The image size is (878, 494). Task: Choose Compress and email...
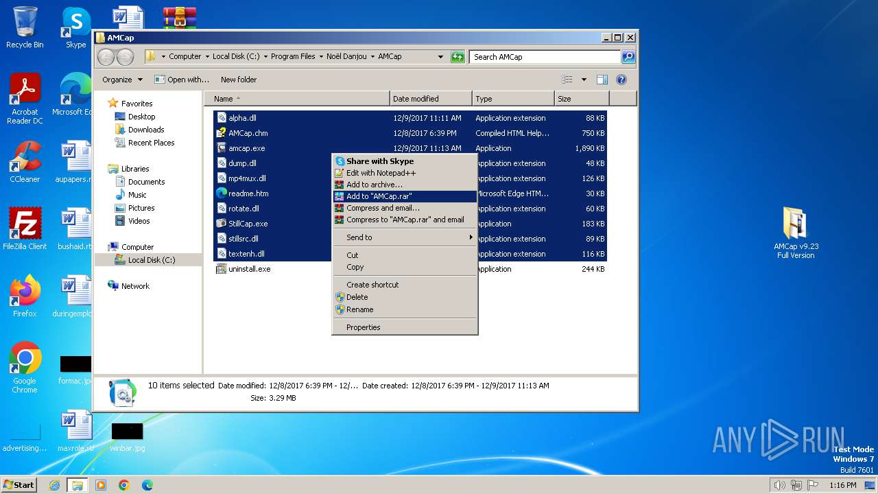(x=405, y=208)
